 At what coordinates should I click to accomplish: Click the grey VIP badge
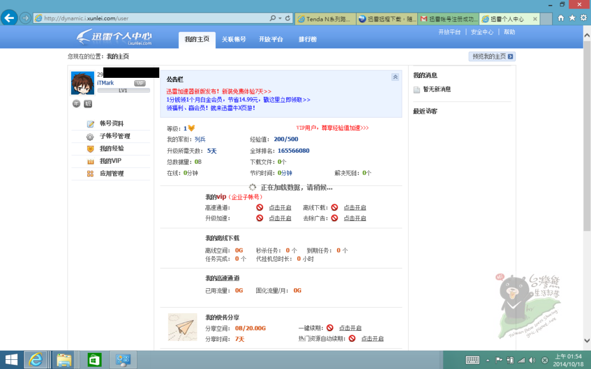(x=140, y=83)
